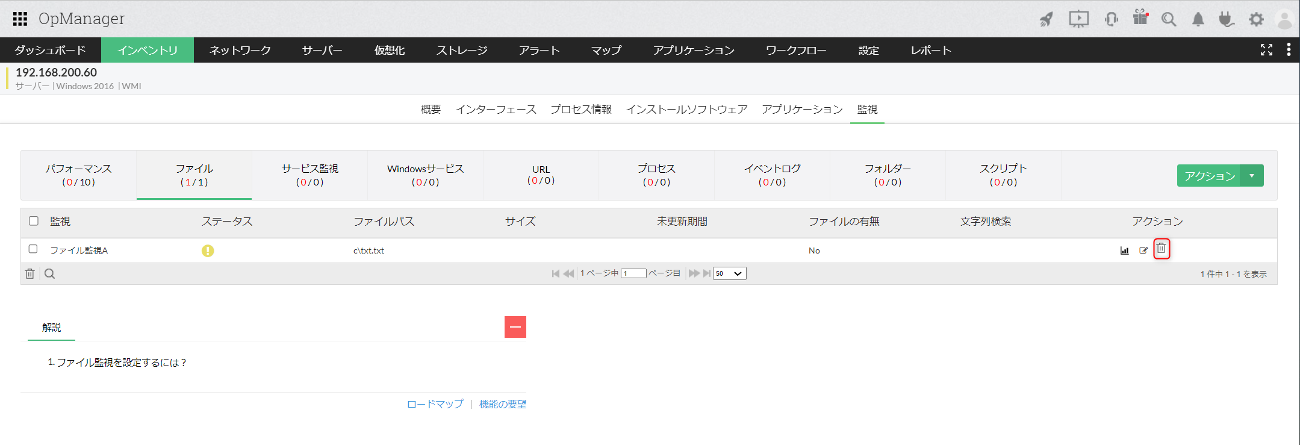Click the search magnifier in the header

pos(1169,20)
